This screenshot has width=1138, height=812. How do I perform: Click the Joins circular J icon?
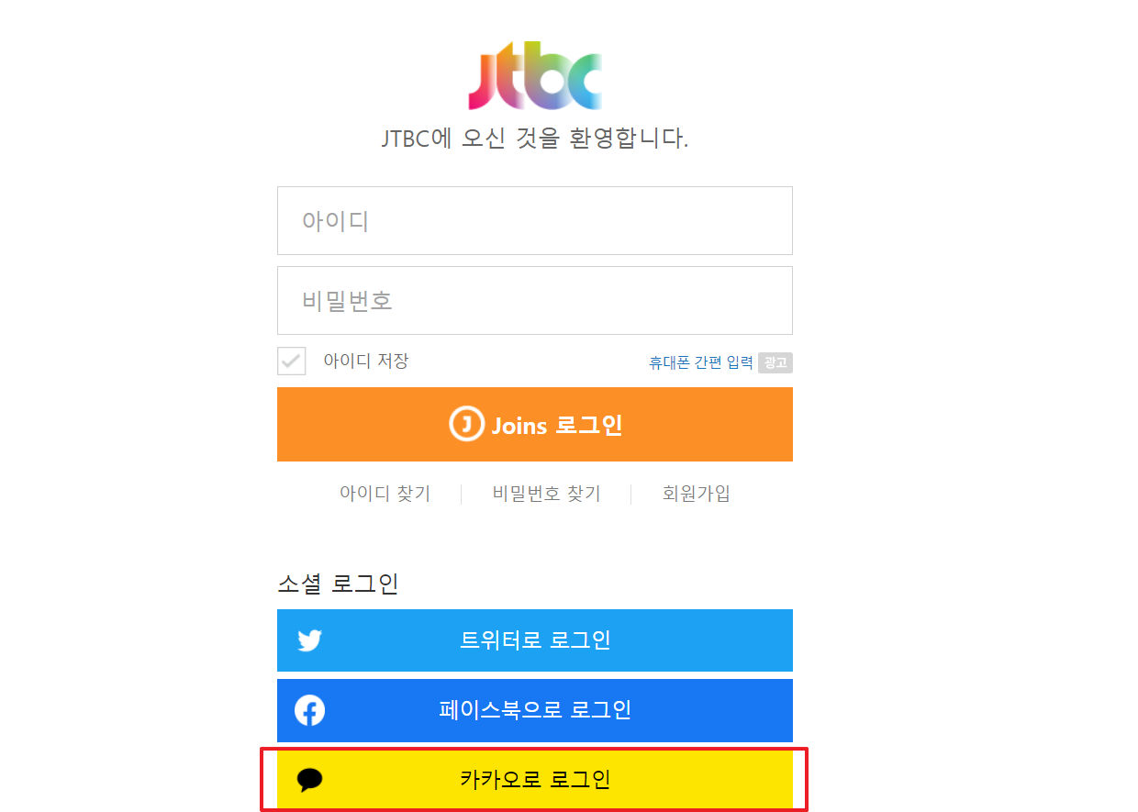tap(466, 424)
